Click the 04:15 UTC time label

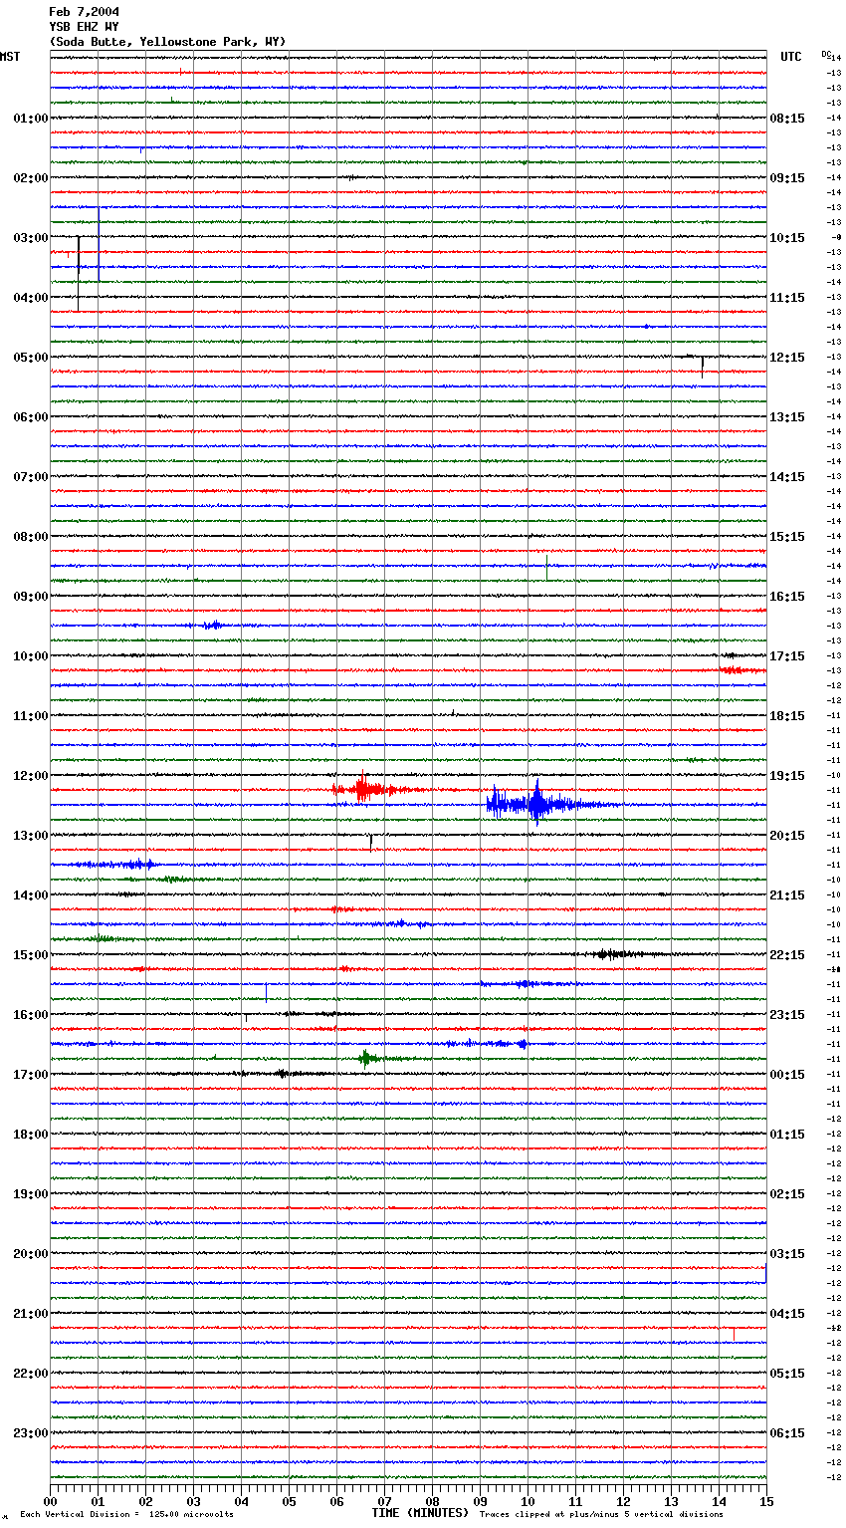pyautogui.click(x=787, y=1314)
